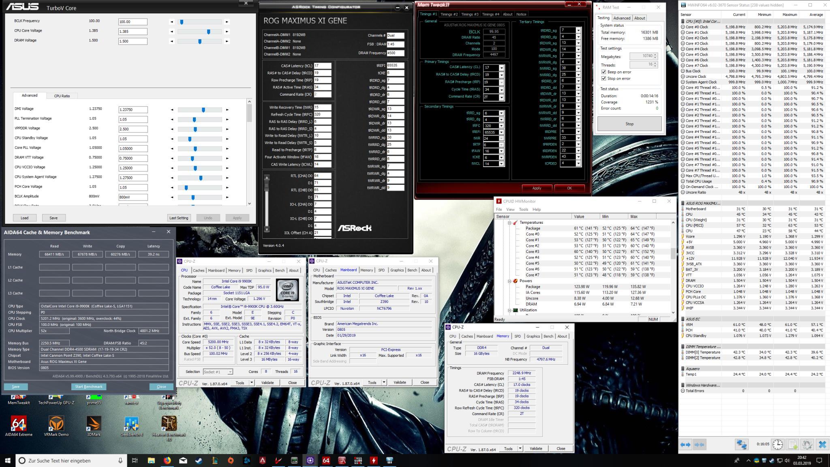Open the tRFC dropdown in MemTweakIt
Image resolution: width=830 pixels, height=467 pixels.
point(501,126)
